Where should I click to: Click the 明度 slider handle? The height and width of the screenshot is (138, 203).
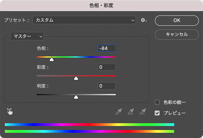(x=76, y=97)
